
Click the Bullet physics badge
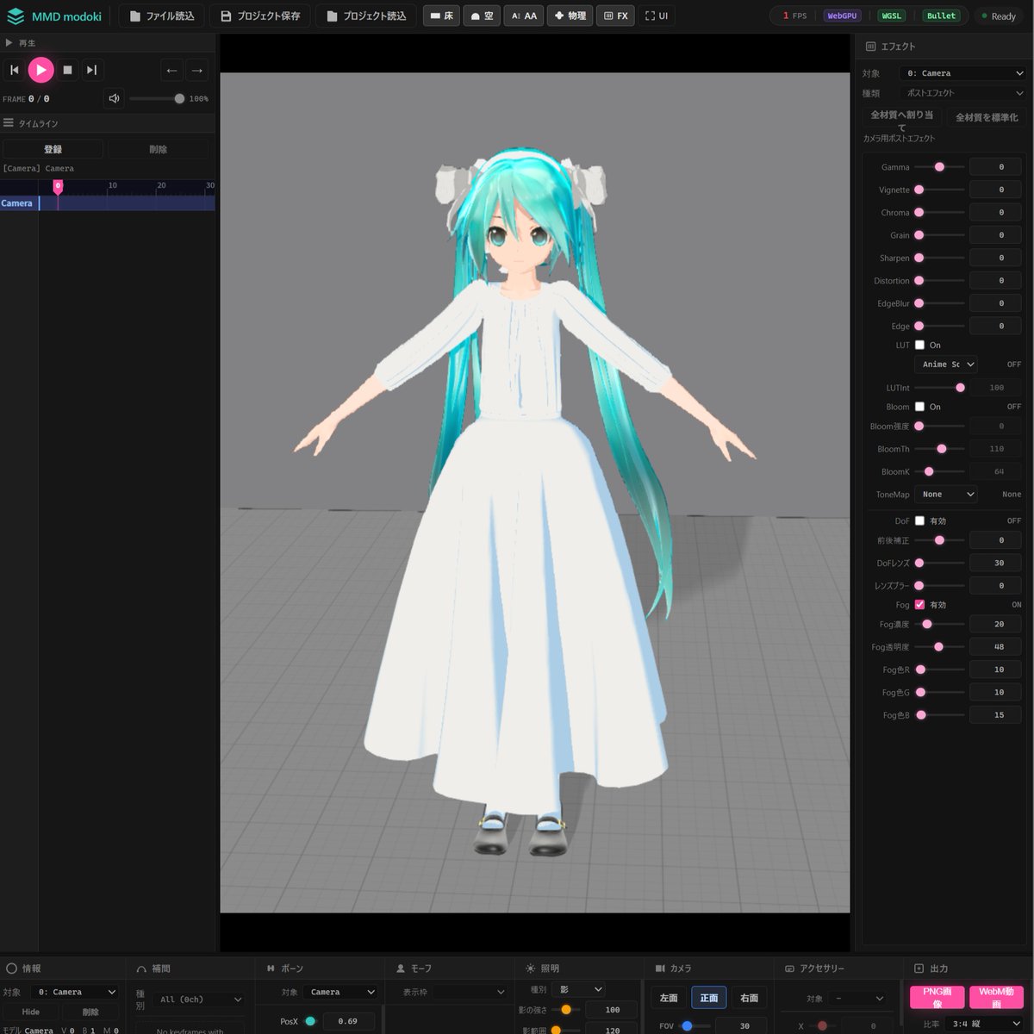tap(941, 16)
